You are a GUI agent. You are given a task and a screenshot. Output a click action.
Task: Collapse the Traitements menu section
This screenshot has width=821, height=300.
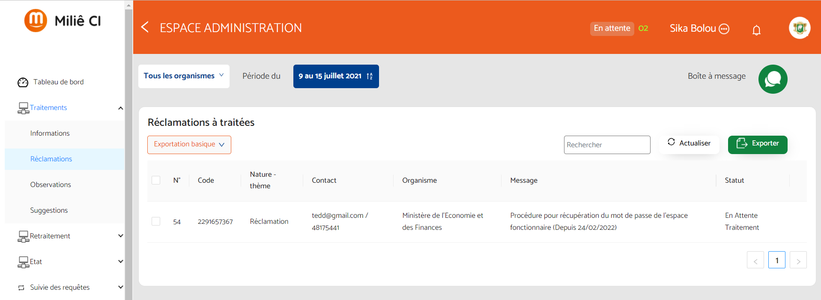(120, 108)
